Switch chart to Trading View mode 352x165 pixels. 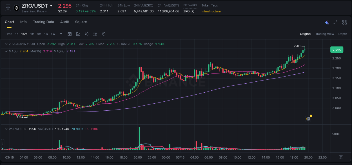click(x=325, y=34)
